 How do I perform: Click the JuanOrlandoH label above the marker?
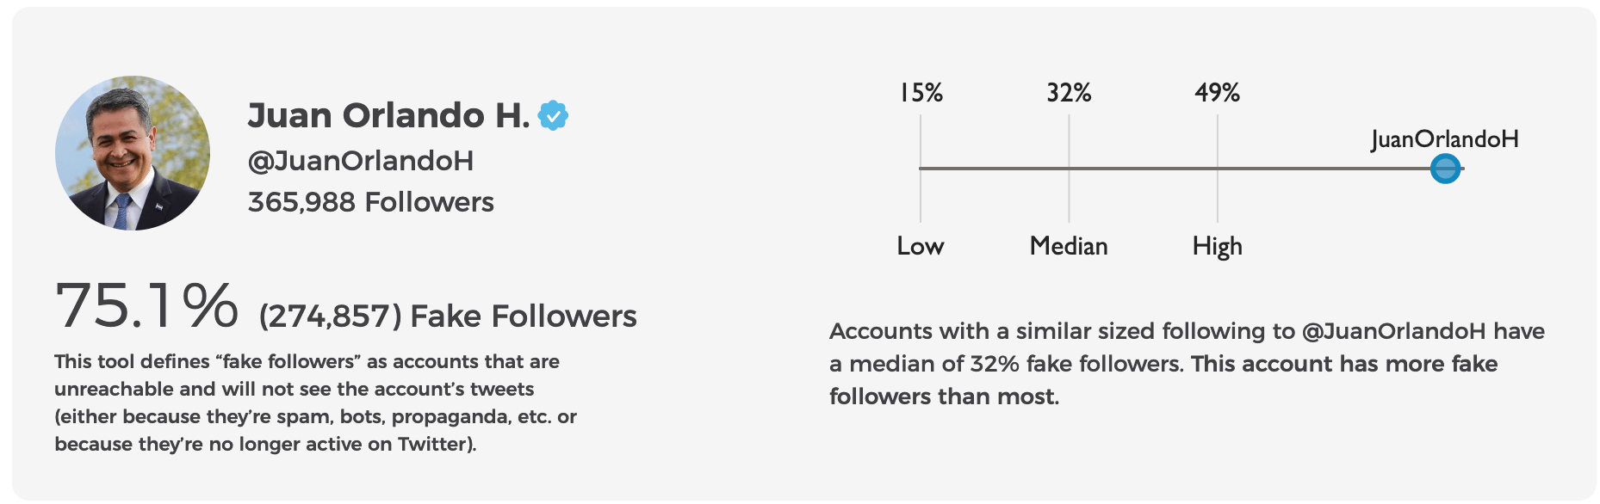(1444, 139)
